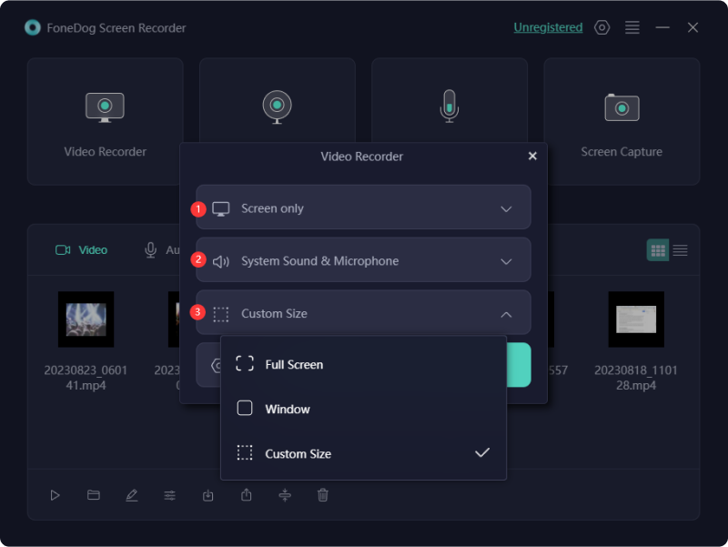This screenshot has width=728, height=547.
Task: Click the trash delete icon
Action: [x=323, y=495]
